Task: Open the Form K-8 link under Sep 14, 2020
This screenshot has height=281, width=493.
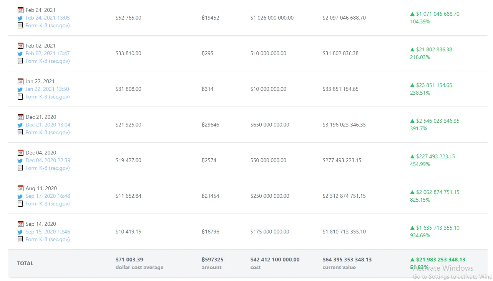Action: (x=48, y=239)
